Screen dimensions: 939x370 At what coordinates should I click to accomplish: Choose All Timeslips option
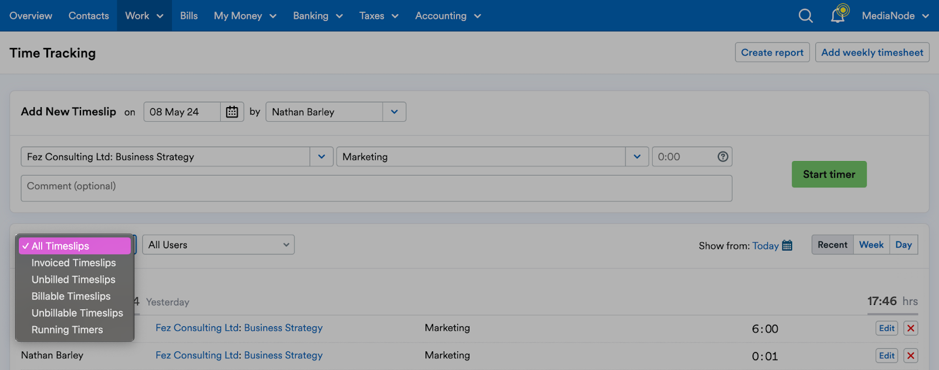point(75,246)
